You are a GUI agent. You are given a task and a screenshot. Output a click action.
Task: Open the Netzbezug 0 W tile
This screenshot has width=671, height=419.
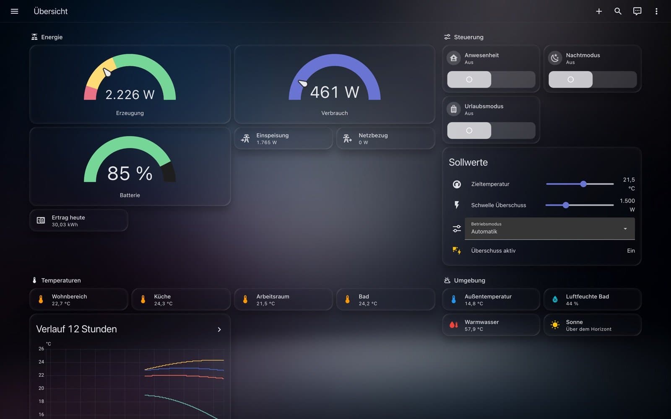point(386,138)
